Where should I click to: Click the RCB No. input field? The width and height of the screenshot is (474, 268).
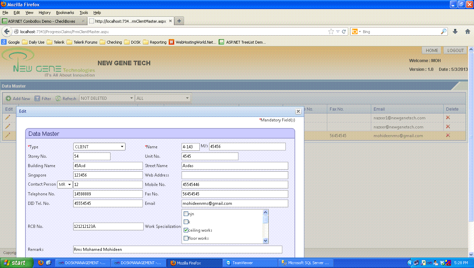tap(108, 226)
